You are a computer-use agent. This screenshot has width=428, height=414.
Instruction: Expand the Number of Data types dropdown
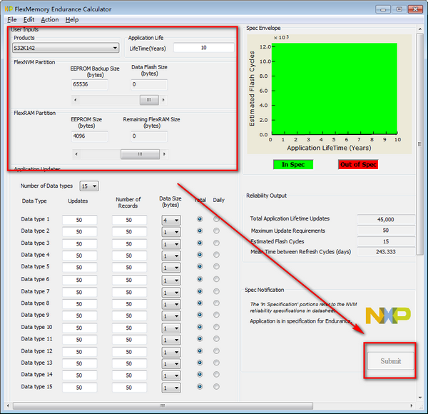point(88,186)
